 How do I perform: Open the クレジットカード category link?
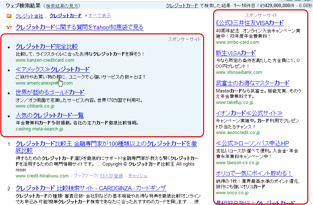pyautogui.click(x=66, y=16)
